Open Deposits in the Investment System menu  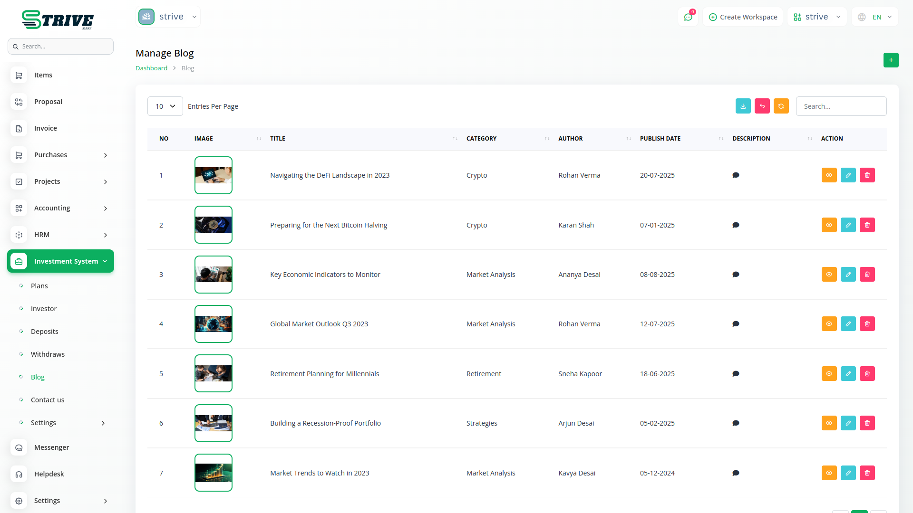(x=45, y=332)
